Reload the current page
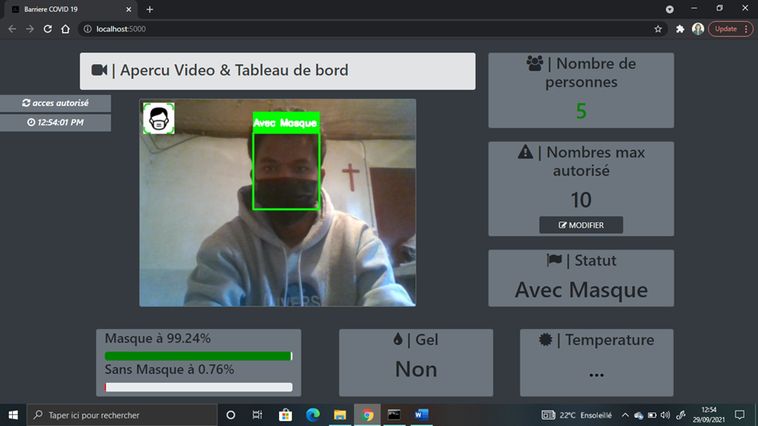Screen dimensions: 758x426 click(x=47, y=29)
